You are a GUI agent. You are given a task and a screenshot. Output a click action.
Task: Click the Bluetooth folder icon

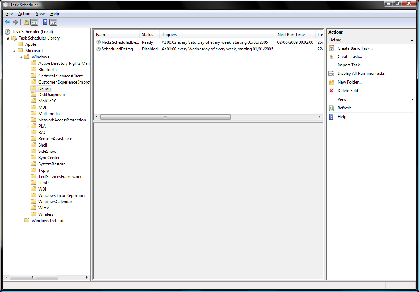[x=34, y=69]
